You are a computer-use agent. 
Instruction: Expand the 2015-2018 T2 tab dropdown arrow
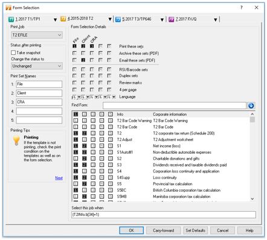110,19
